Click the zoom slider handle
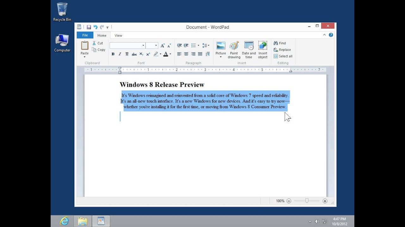Viewport: 405px width, 227px height. pos(307,201)
